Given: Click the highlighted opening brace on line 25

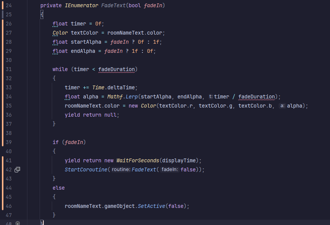Looking at the screenshot, I should pyautogui.click(x=42, y=14).
